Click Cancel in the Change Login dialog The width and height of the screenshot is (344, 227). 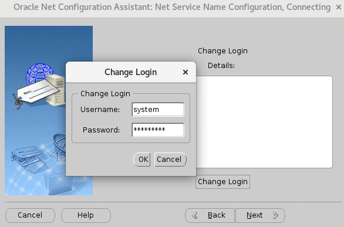point(170,160)
